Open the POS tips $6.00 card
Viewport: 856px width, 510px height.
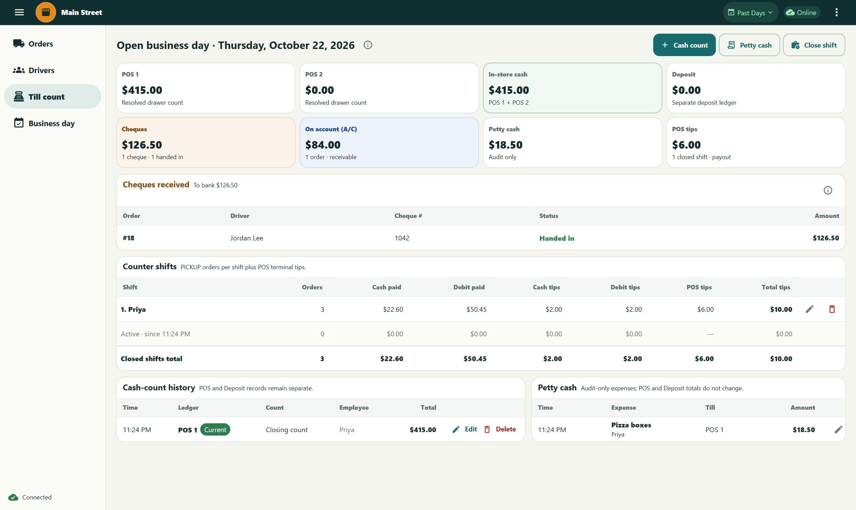[x=756, y=142]
